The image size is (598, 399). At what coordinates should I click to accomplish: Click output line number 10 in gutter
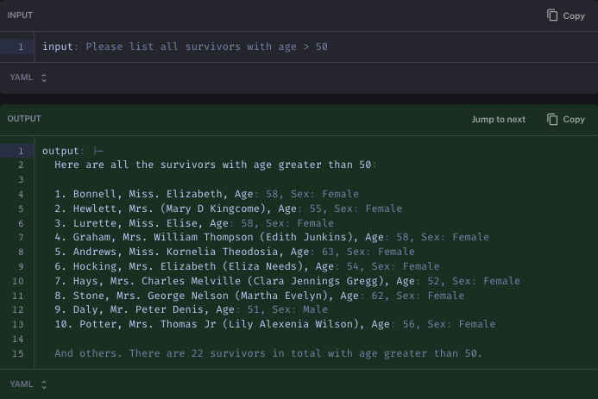[18, 281]
